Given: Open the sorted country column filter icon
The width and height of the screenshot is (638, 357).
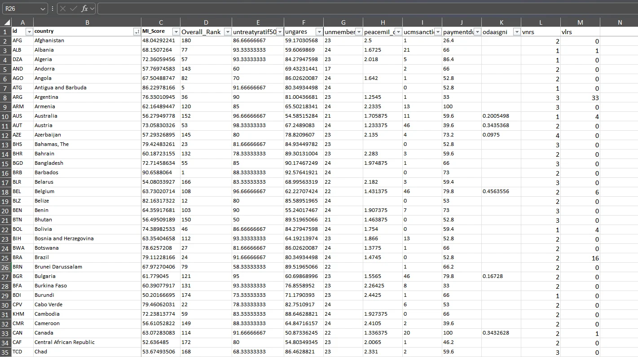Looking at the screenshot, I should pos(136,31).
